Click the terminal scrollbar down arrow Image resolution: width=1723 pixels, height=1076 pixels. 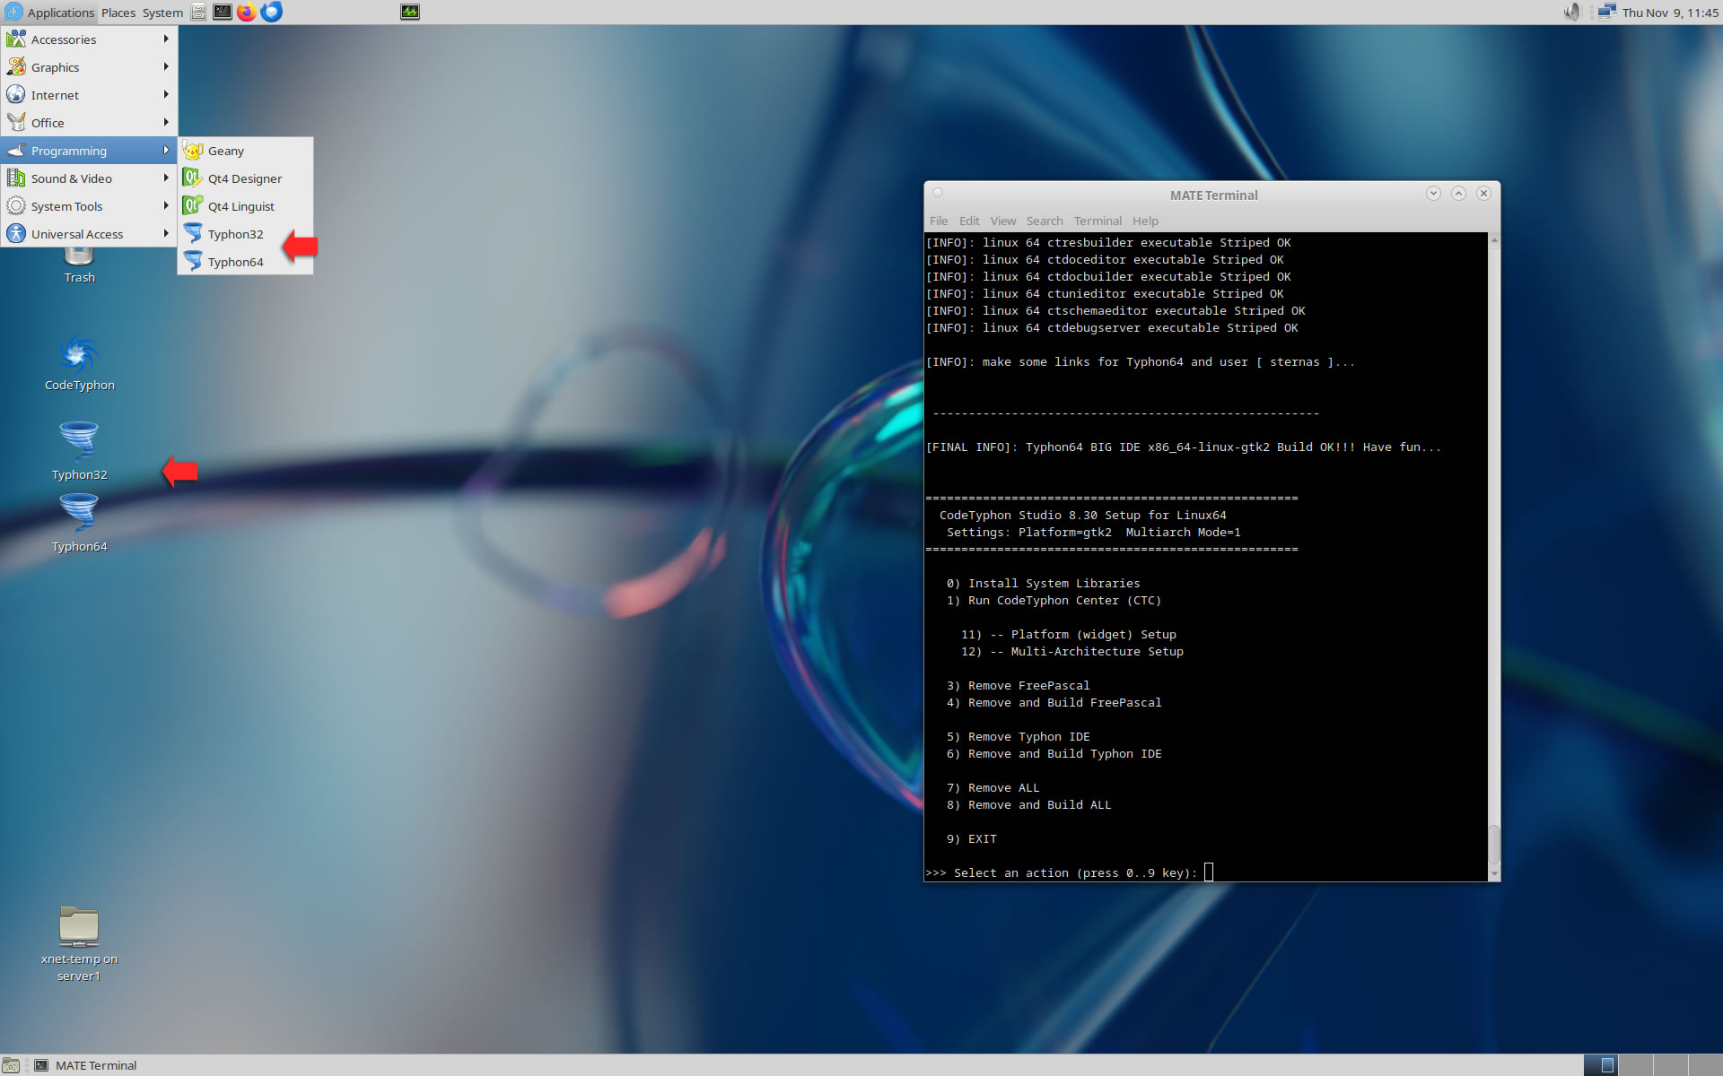[1494, 873]
